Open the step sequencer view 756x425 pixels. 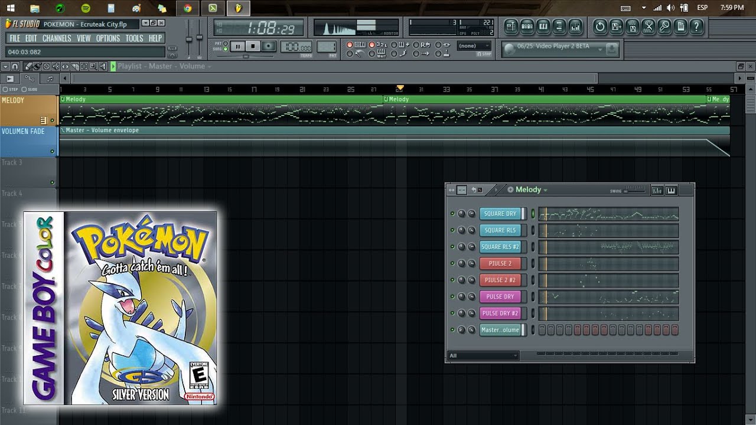(527, 26)
